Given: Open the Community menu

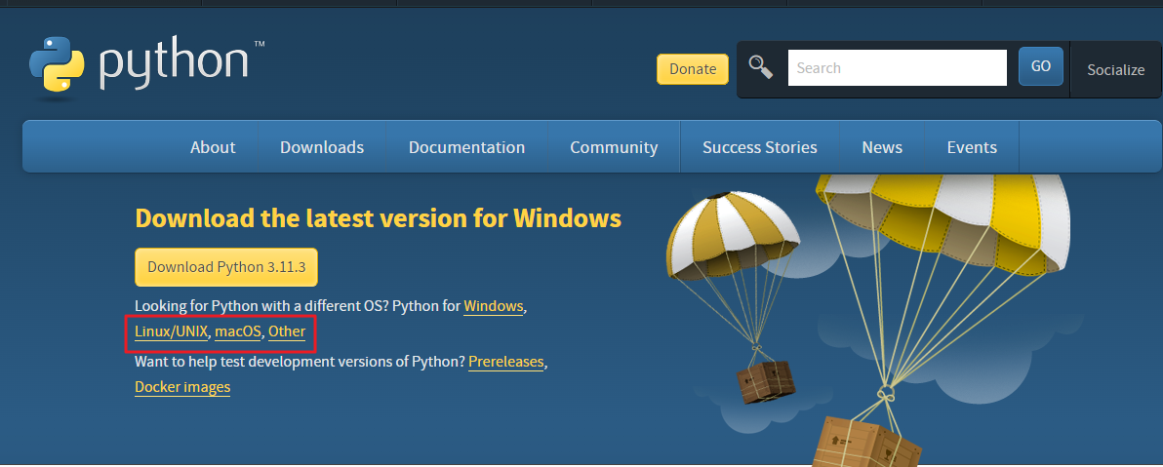Looking at the screenshot, I should point(614,147).
